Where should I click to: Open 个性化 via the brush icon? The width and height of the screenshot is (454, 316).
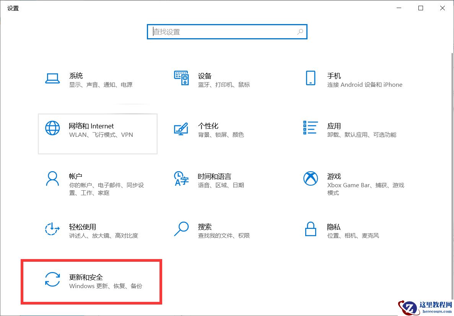[x=181, y=128]
